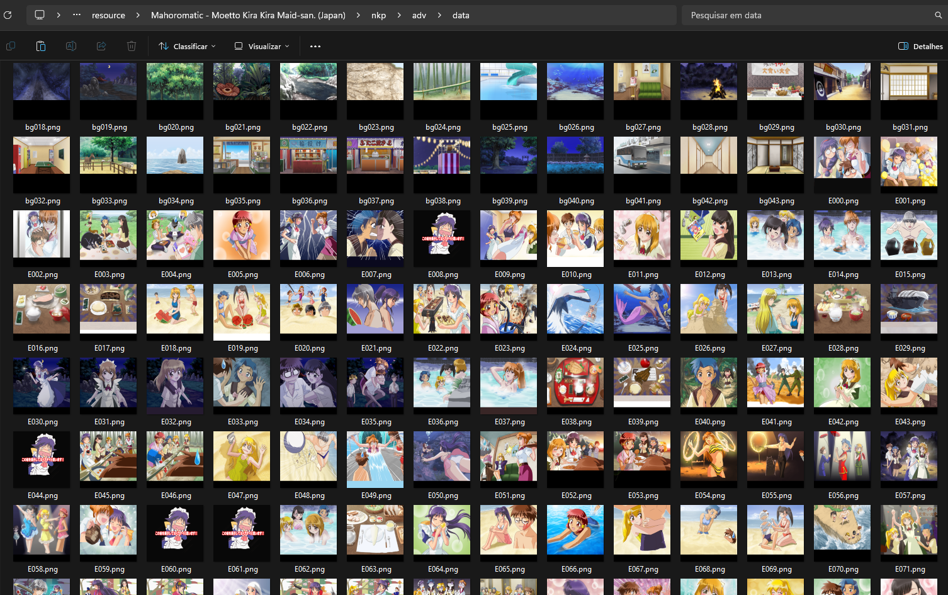Open the toolbar's more options ellipsis
The image size is (948, 595).
pyautogui.click(x=315, y=47)
